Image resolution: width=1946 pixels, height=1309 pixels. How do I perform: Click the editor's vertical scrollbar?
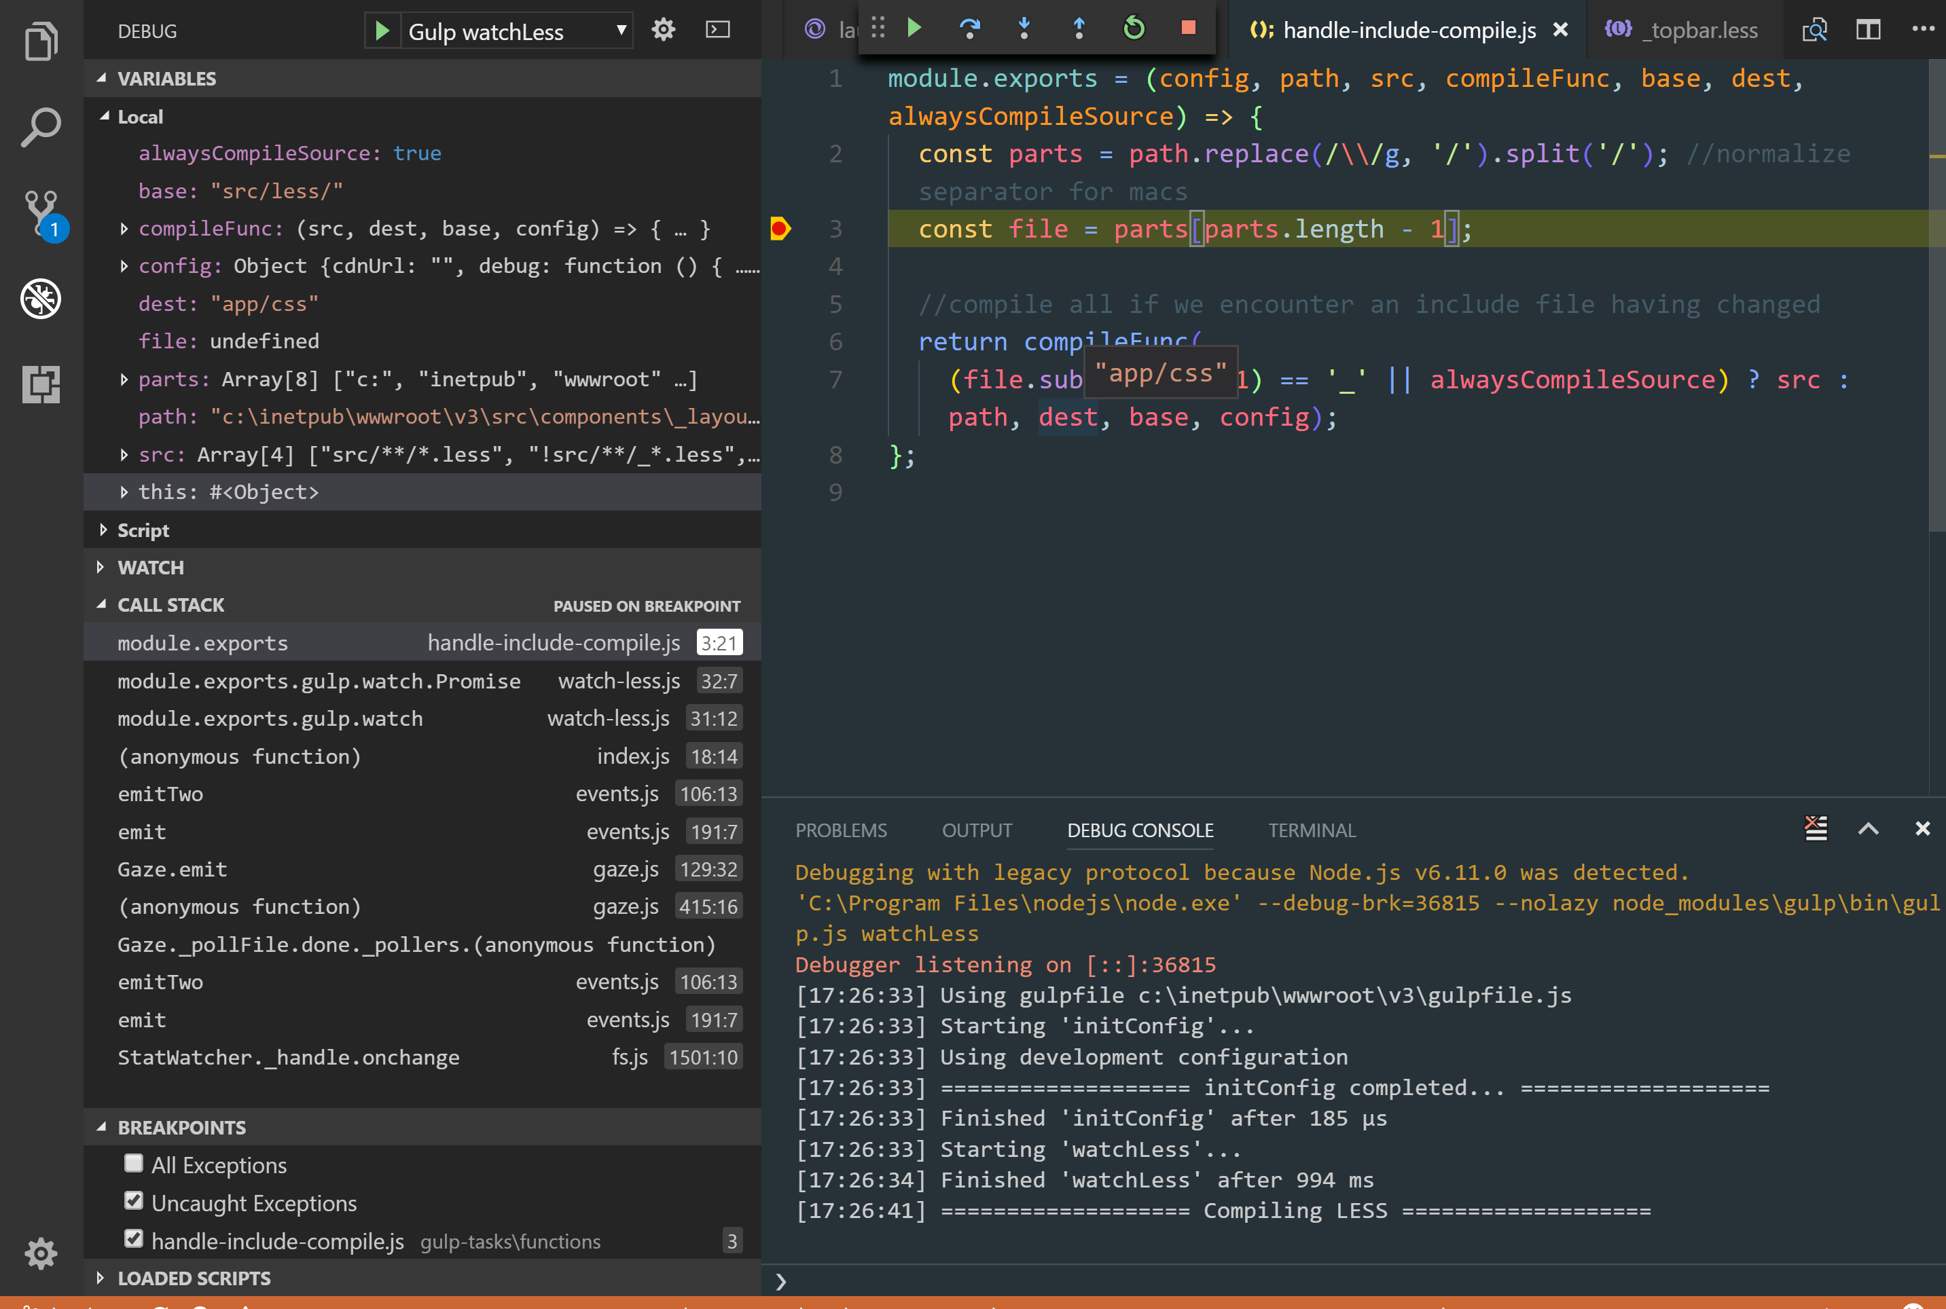1936,334
